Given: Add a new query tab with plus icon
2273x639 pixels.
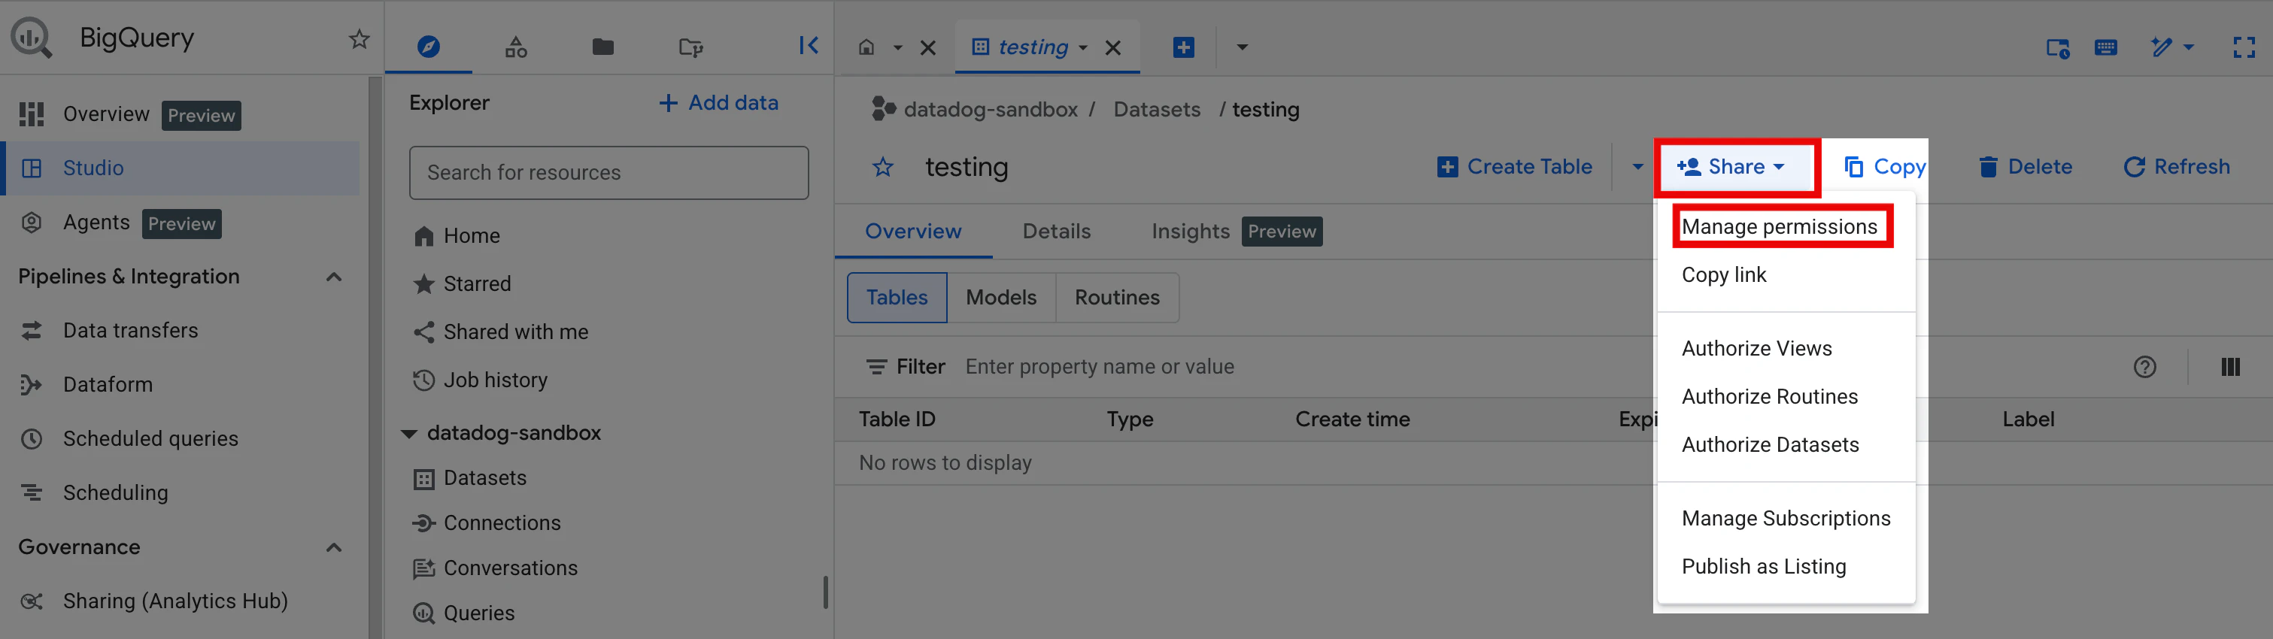Looking at the screenshot, I should point(1183,47).
